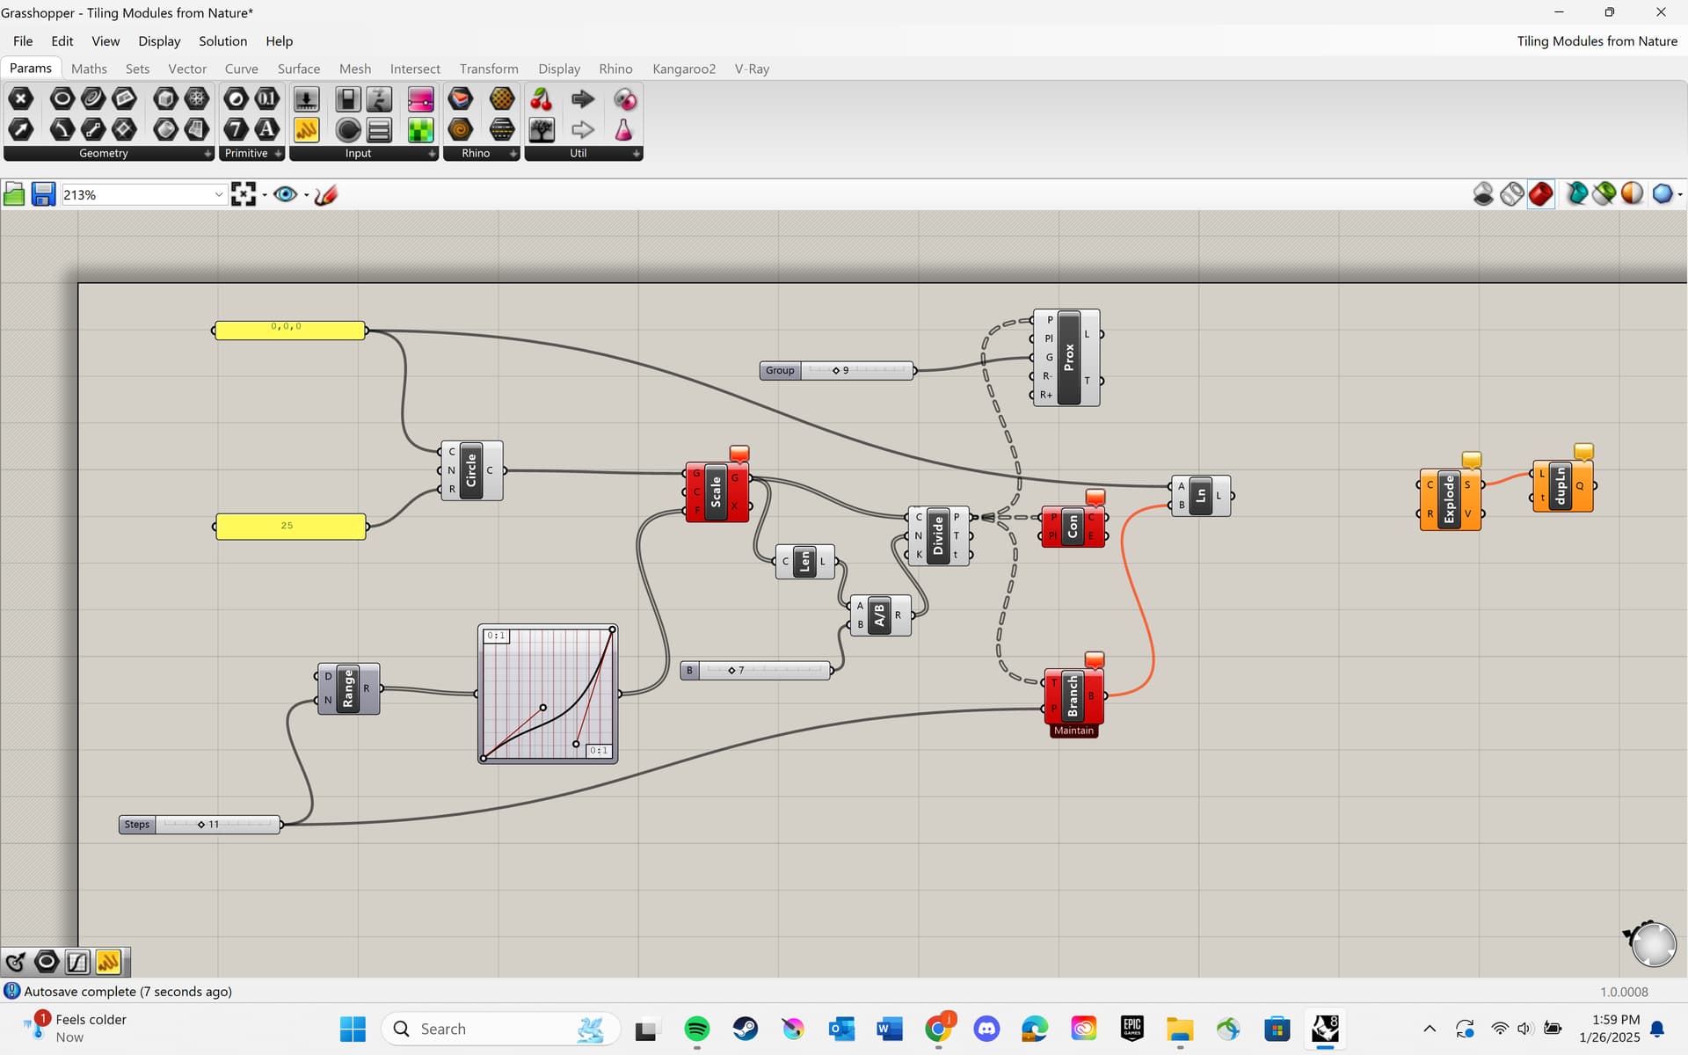Select the pink Gradient input icon
The image size is (1688, 1055).
421,99
